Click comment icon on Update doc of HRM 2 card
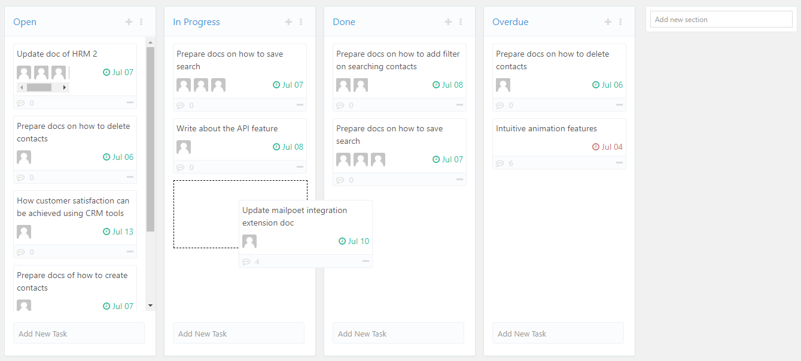801x361 pixels. tap(21, 103)
